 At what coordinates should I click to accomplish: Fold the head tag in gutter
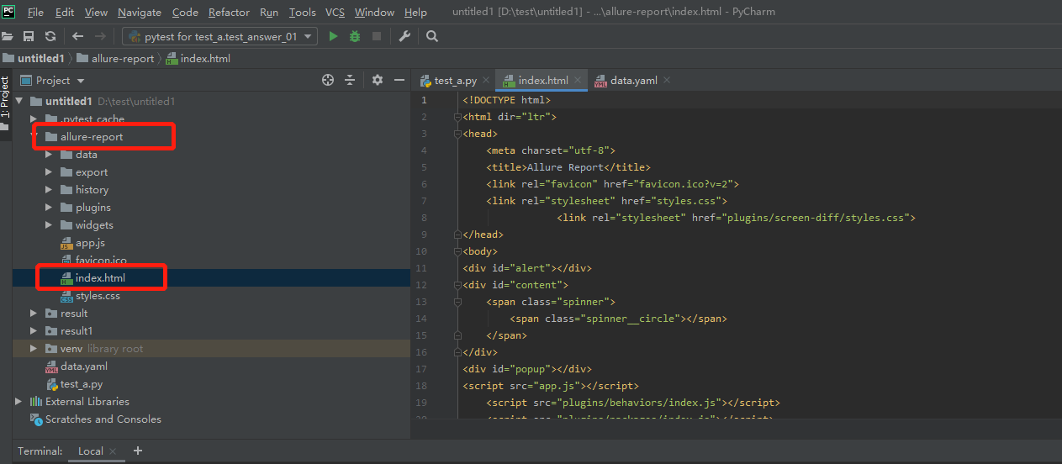[x=458, y=134]
